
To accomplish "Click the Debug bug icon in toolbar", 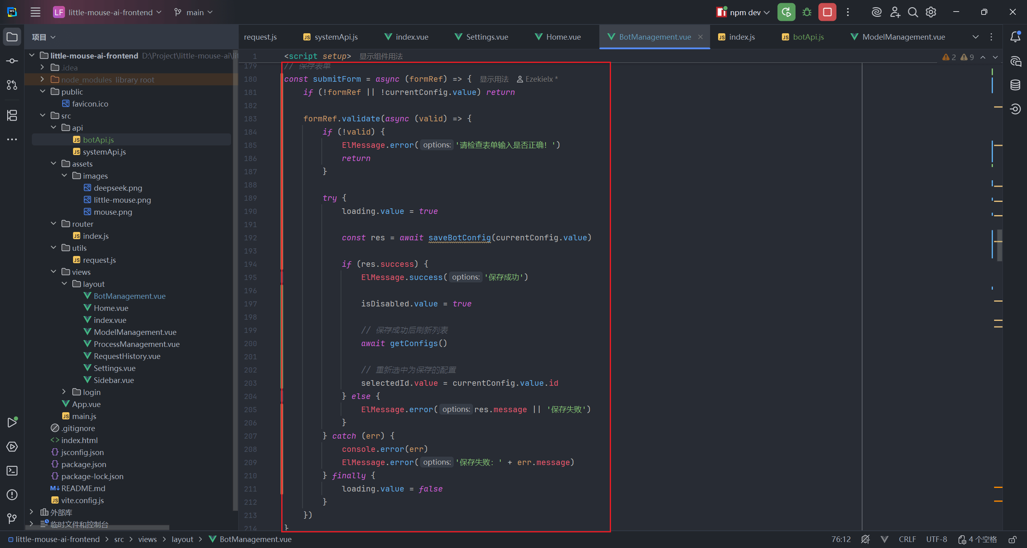I will (807, 12).
